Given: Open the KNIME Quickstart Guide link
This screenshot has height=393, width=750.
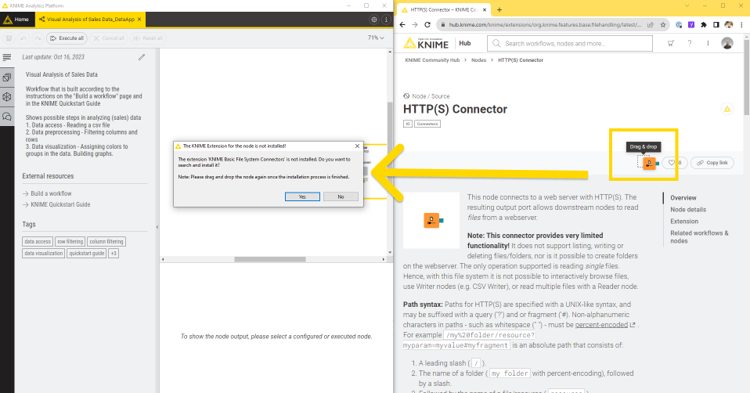Looking at the screenshot, I should point(60,204).
